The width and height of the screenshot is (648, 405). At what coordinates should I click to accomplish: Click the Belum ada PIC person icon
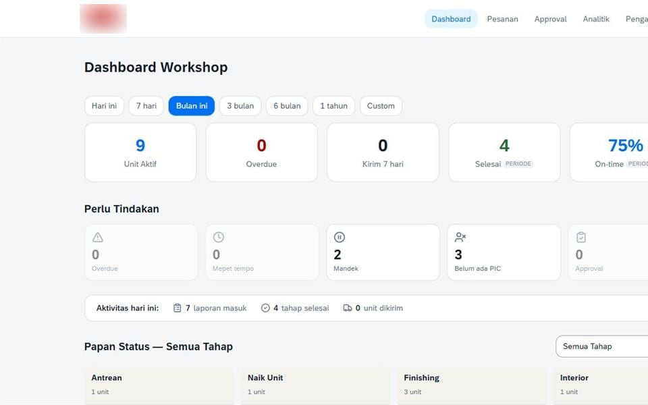[460, 237]
